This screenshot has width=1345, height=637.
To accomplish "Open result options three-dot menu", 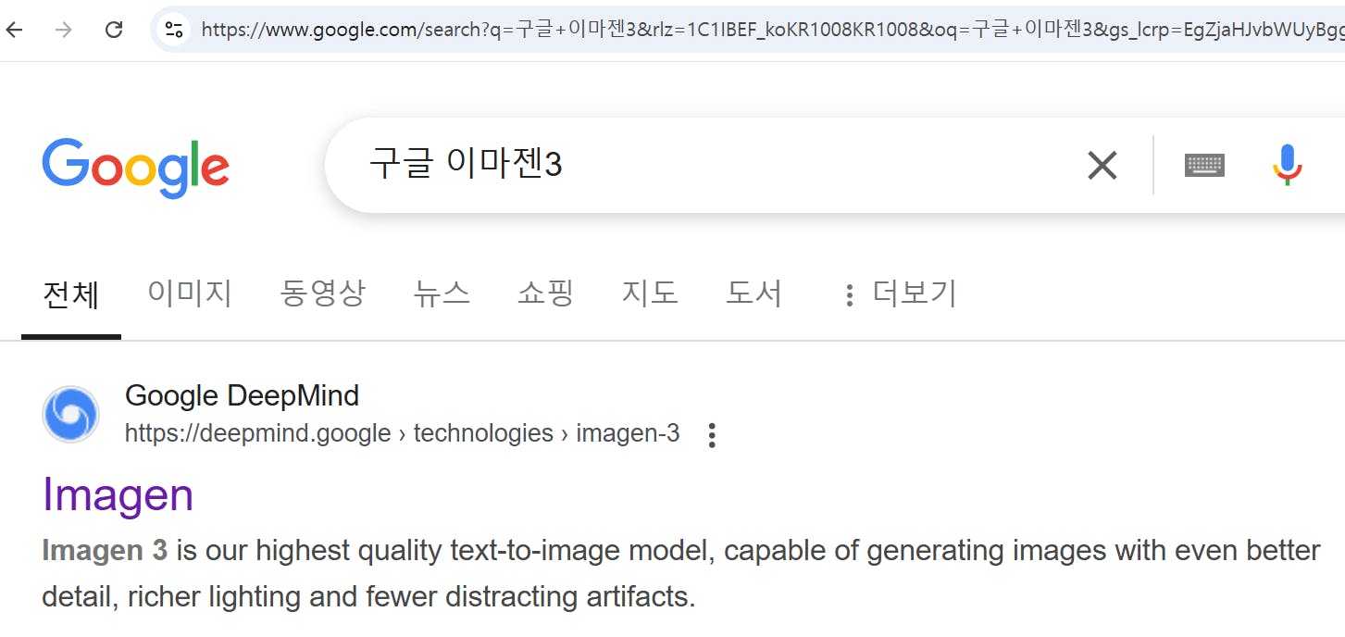I will pos(712,434).
